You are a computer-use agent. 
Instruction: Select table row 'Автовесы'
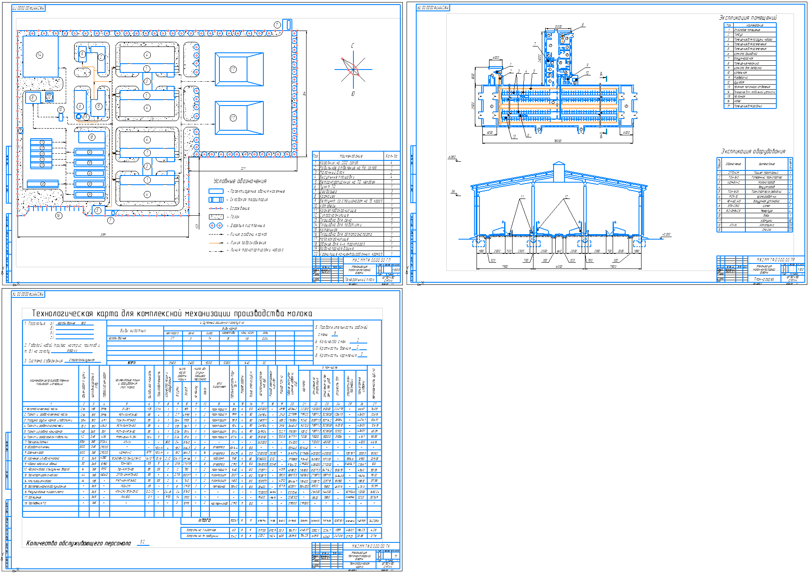tap(356, 206)
